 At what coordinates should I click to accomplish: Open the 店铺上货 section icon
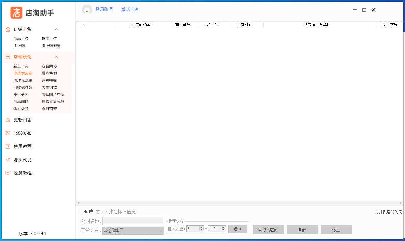click(8, 29)
